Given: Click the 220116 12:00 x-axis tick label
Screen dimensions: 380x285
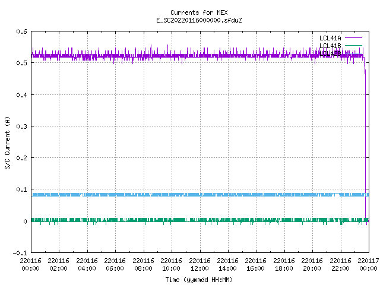Looking at the screenshot, I should point(199,265).
